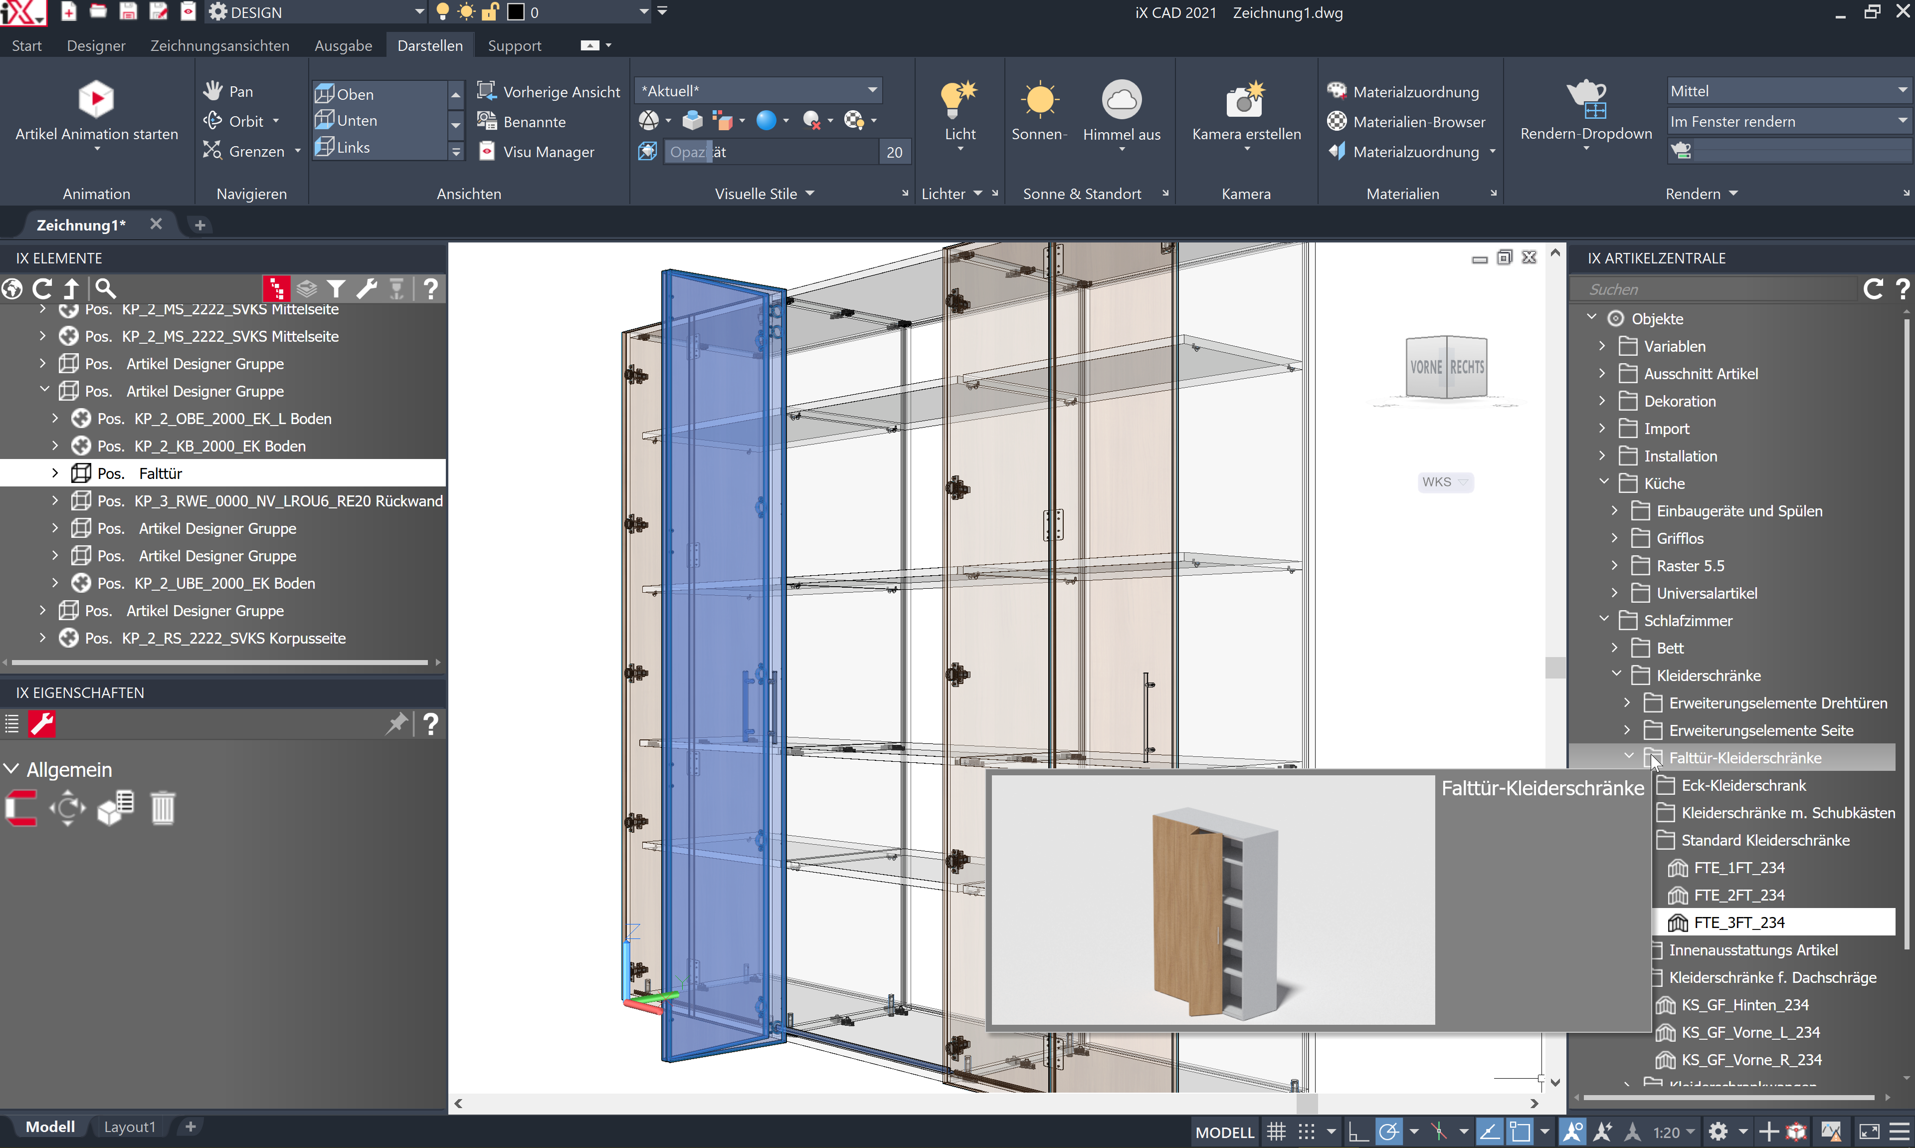Collapse the Küche folder
Image resolution: width=1915 pixels, height=1148 pixels.
[x=1603, y=483]
